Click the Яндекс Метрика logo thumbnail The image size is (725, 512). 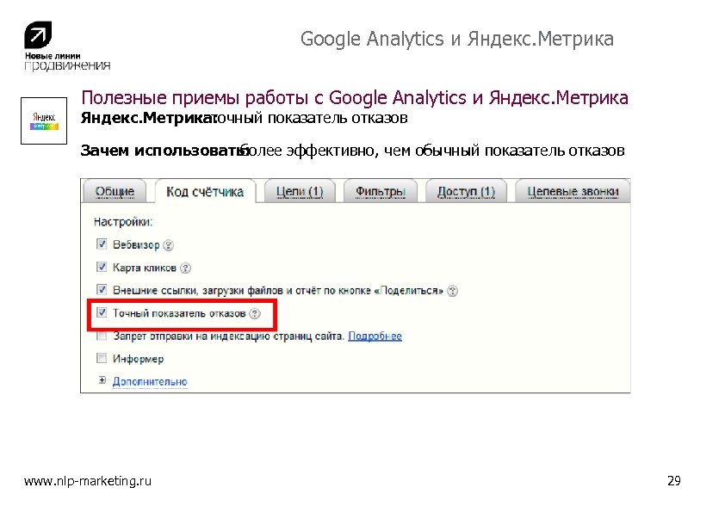pyautogui.click(x=44, y=121)
